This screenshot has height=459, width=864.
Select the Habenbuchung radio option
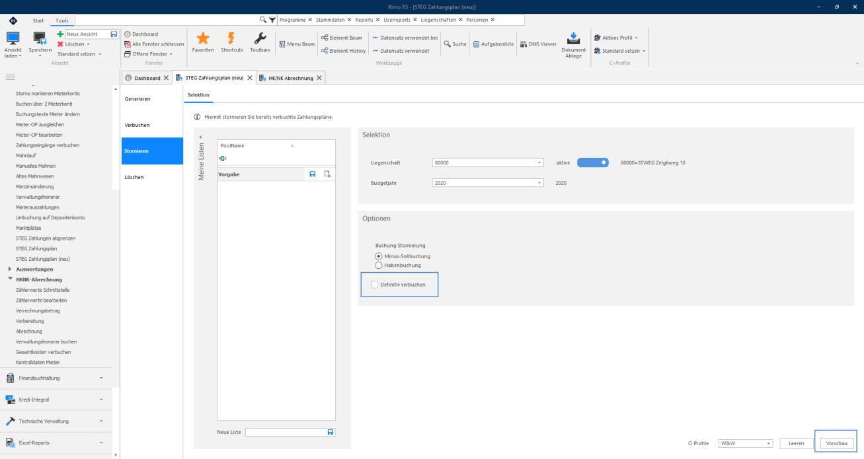pyautogui.click(x=378, y=265)
